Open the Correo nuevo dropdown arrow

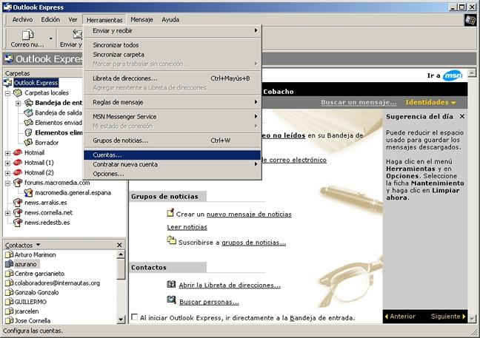[x=51, y=38]
